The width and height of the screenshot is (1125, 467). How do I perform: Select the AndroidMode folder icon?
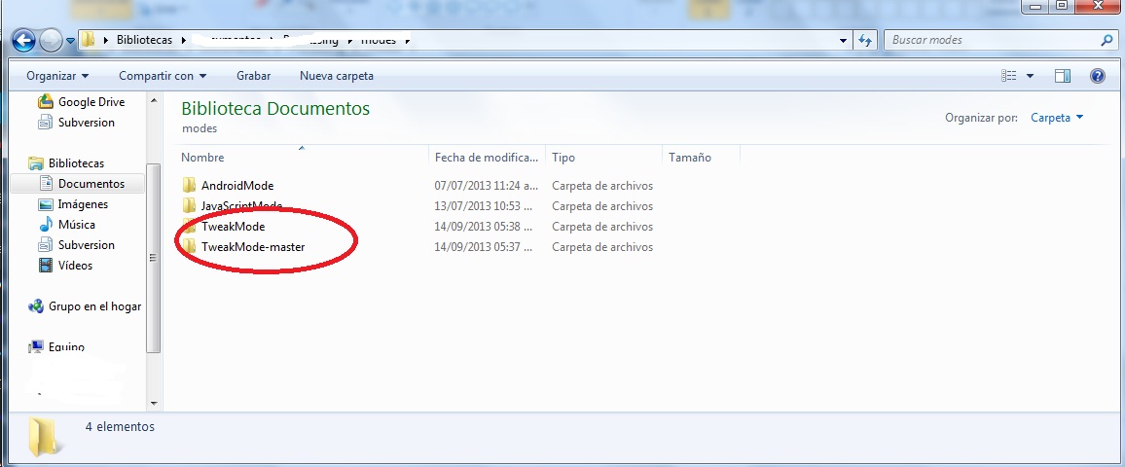point(190,186)
